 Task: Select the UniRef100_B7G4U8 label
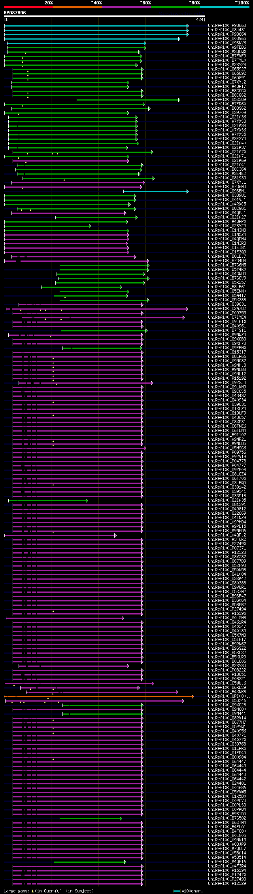[227, 261]
